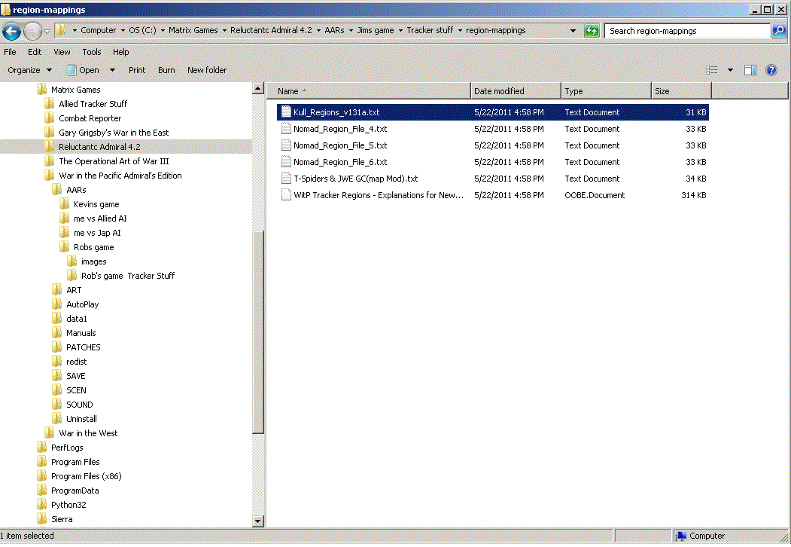Select the Reluctantc Admiral 4.2 tree folder
The width and height of the screenshot is (791, 547).
coord(99,146)
